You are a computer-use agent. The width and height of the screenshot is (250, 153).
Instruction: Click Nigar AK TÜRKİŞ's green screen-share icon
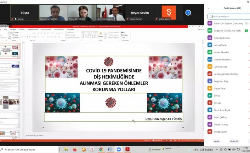click(246, 31)
